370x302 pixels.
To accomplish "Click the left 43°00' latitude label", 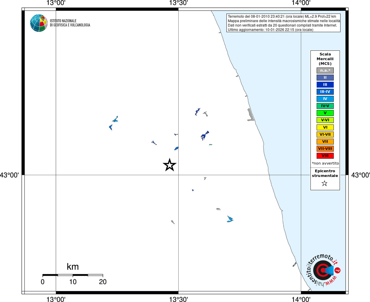I will click(9, 175).
